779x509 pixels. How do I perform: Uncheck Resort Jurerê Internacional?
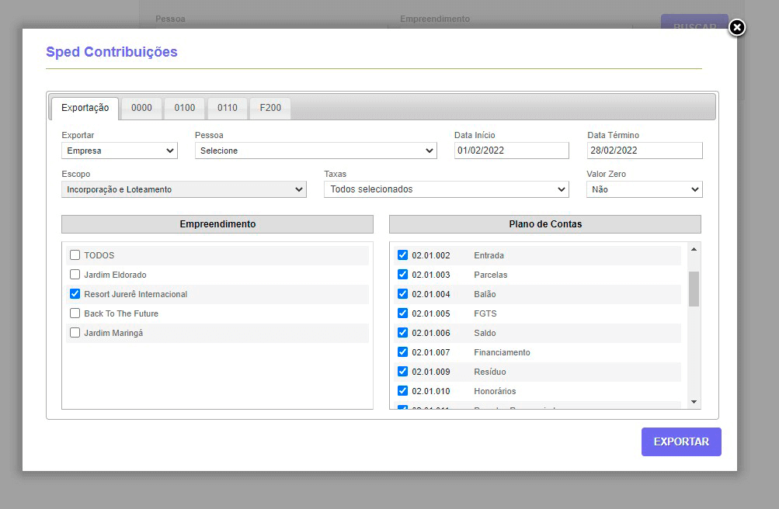[75, 294]
